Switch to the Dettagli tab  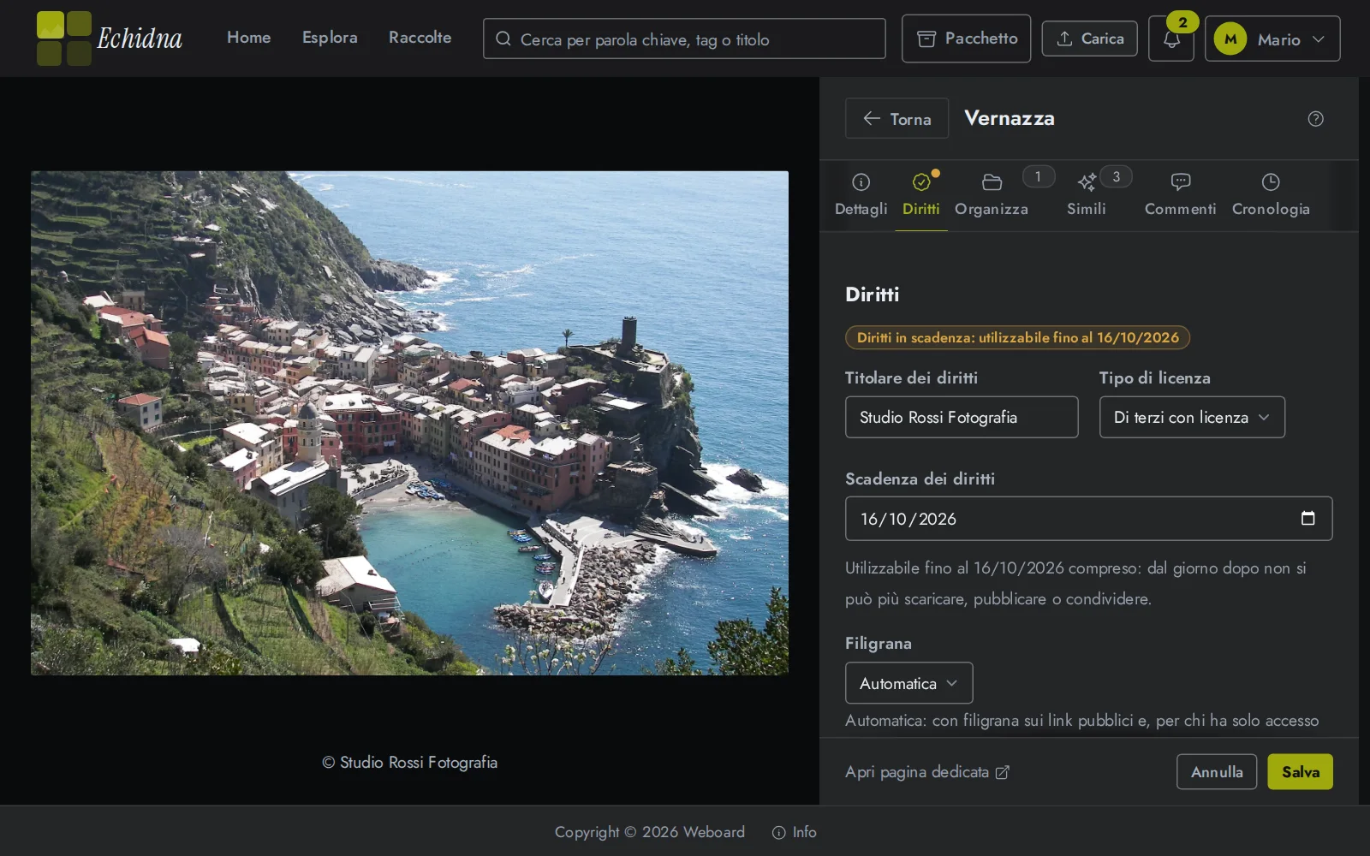click(x=861, y=195)
